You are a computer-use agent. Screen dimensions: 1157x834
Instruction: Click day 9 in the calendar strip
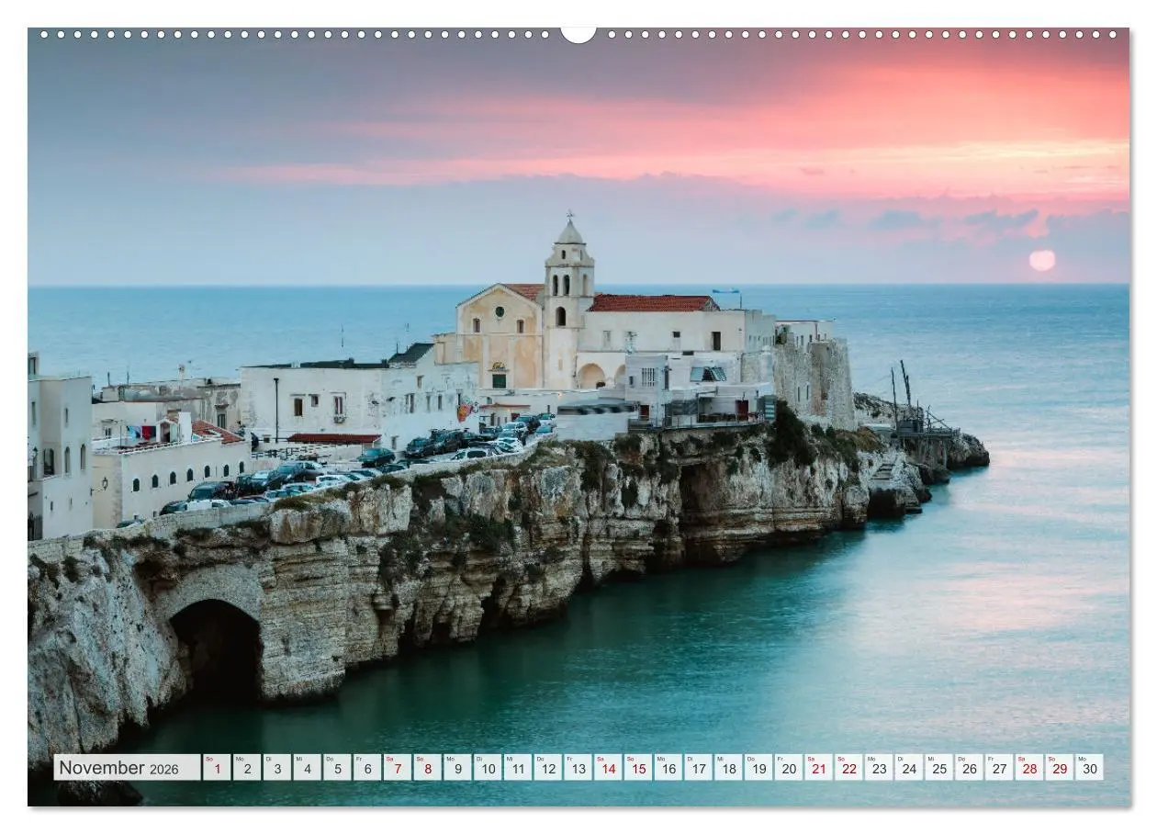pyautogui.click(x=457, y=768)
